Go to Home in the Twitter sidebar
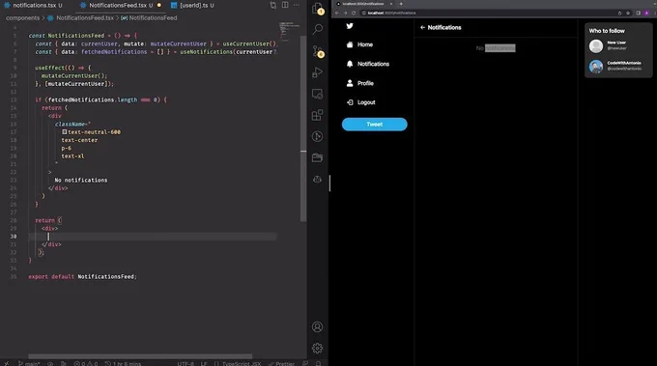 [x=360, y=44]
